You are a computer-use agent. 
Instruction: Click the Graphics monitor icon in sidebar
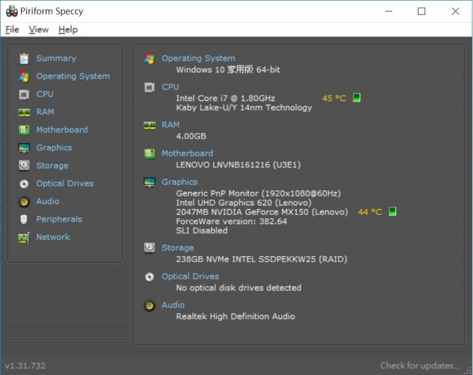[x=24, y=148]
